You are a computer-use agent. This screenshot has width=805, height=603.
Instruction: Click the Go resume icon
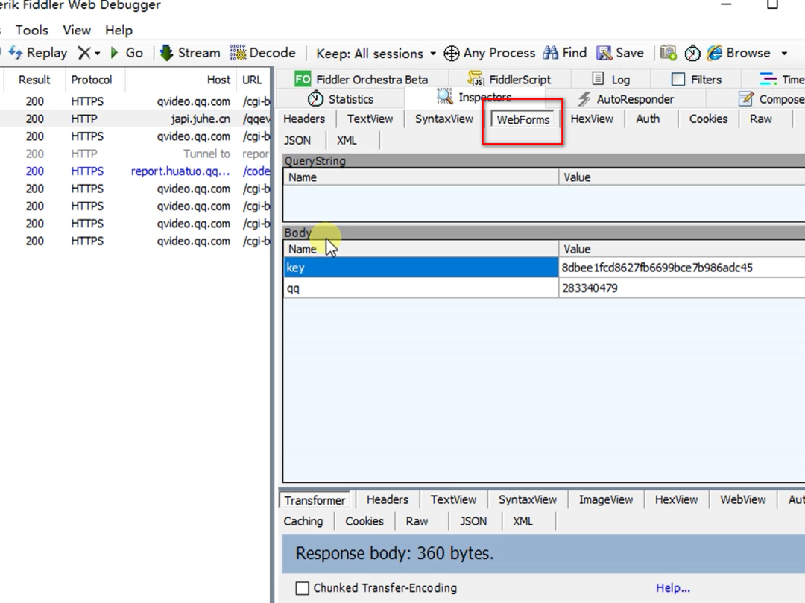[x=114, y=53]
